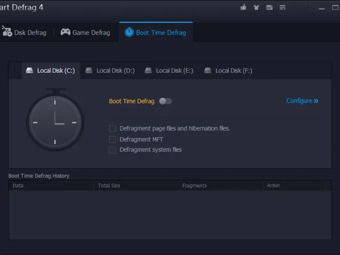Click the Boot Time Defrag clock icon
Viewport: 340px width, 255px height.
pyautogui.click(x=129, y=32)
